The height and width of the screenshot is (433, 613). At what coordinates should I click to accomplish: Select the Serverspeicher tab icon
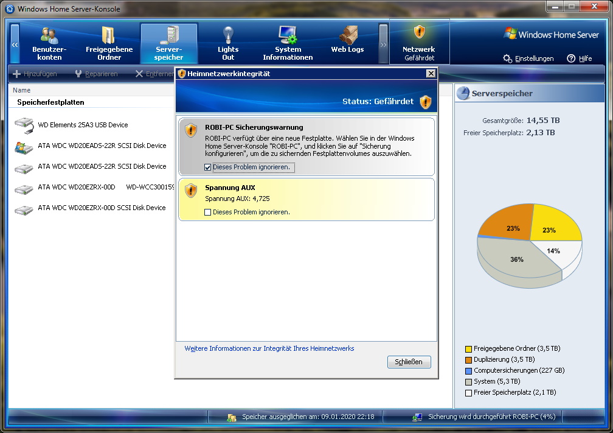coord(168,36)
